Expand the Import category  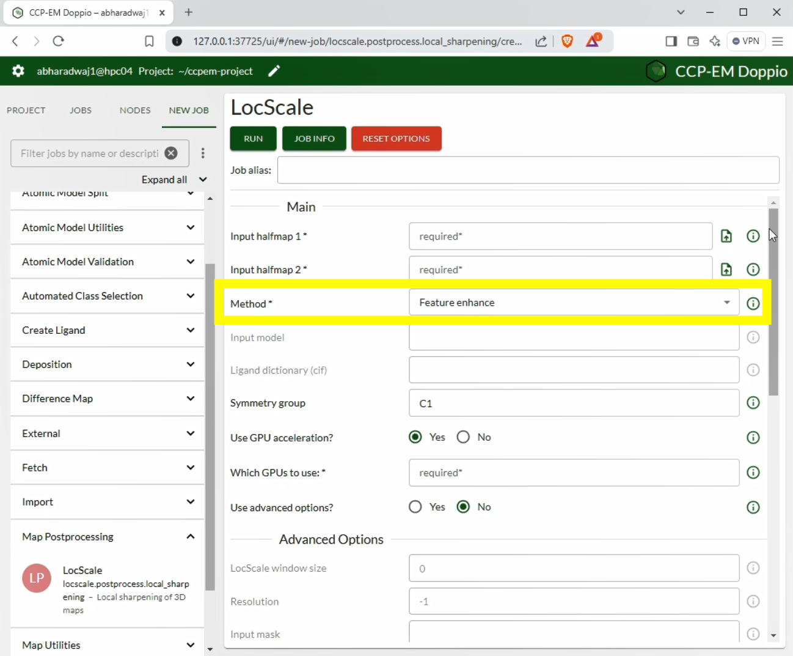pyautogui.click(x=107, y=502)
